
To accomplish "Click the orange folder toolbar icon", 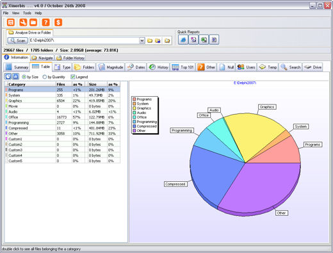I will click(33, 22).
